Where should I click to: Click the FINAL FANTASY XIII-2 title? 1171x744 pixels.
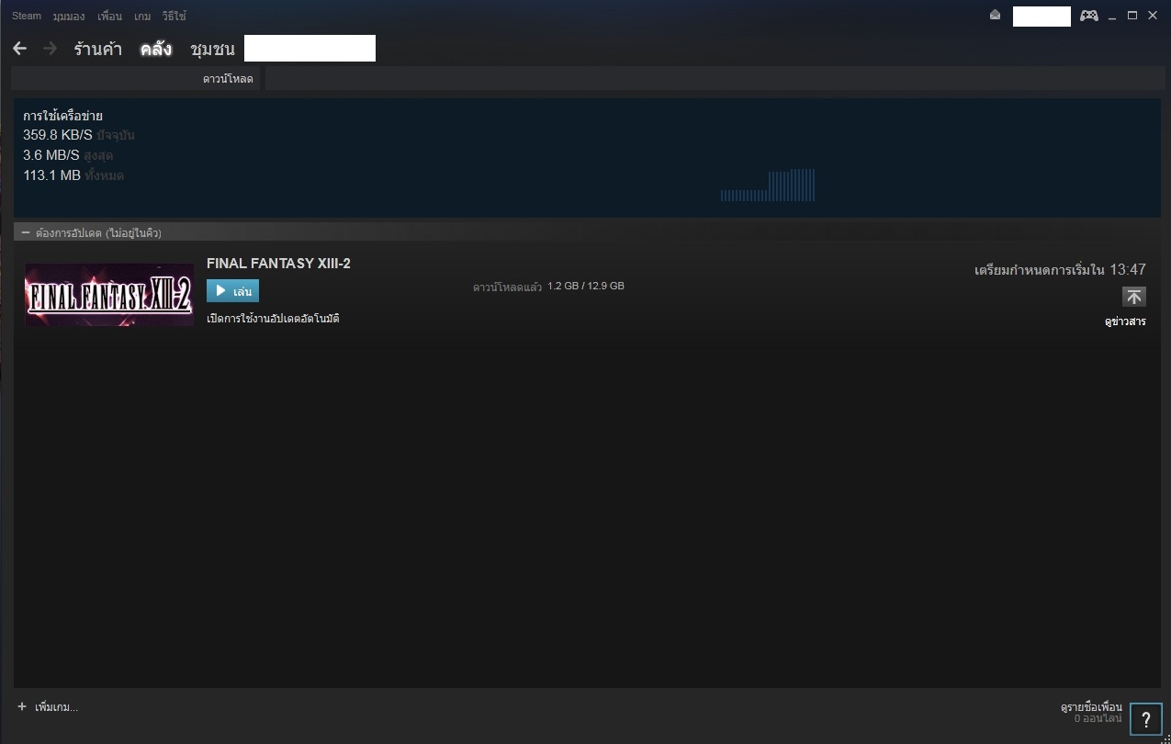[278, 264]
